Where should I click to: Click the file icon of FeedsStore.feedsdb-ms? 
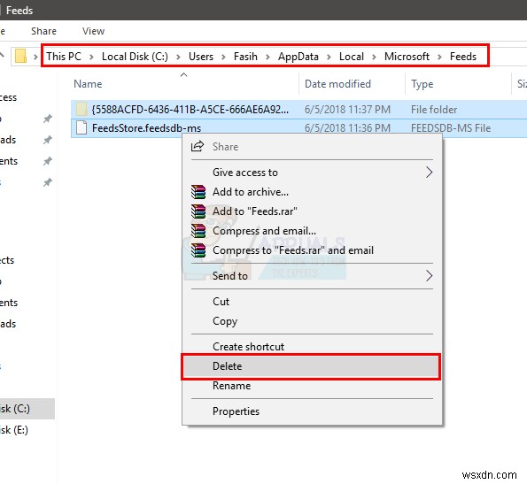(81, 128)
